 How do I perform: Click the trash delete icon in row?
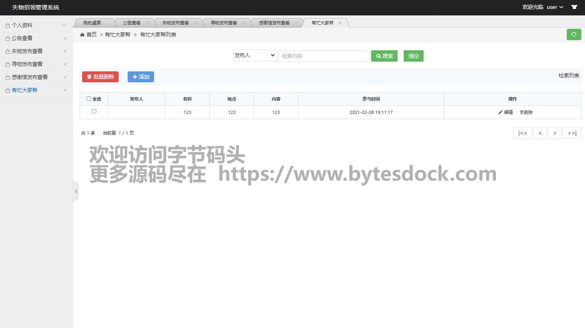(522, 112)
